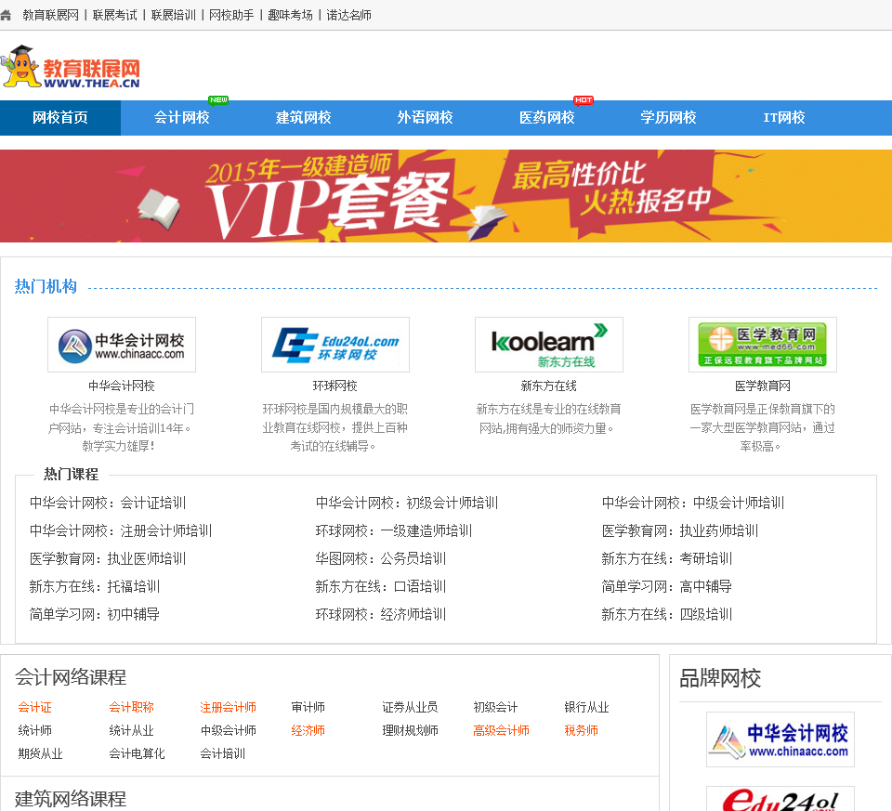Click the 中级会计师 course link

pos(229,731)
